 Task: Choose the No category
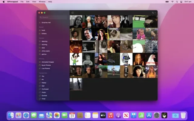42,79
